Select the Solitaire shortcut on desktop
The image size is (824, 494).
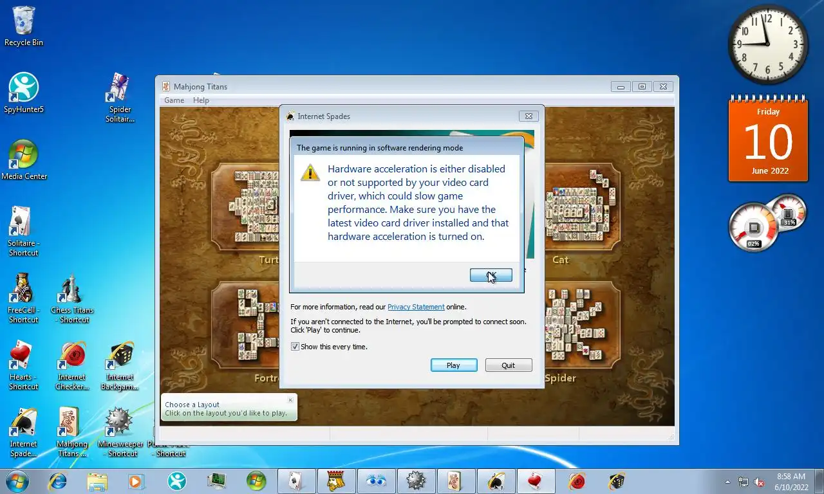(24, 232)
